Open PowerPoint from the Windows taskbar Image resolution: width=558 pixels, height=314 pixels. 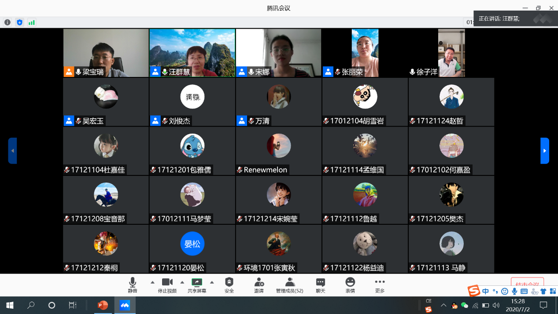[103, 305]
